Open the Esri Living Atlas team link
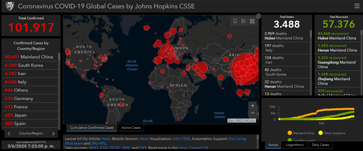The image size is (363, 151). coord(238,139)
